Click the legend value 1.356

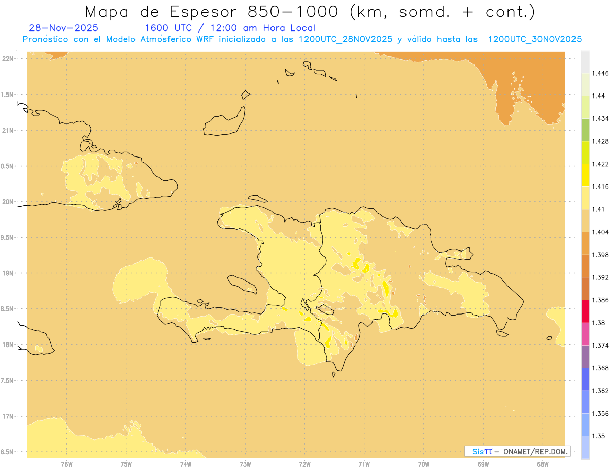pyautogui.click(x=600, y=414)
